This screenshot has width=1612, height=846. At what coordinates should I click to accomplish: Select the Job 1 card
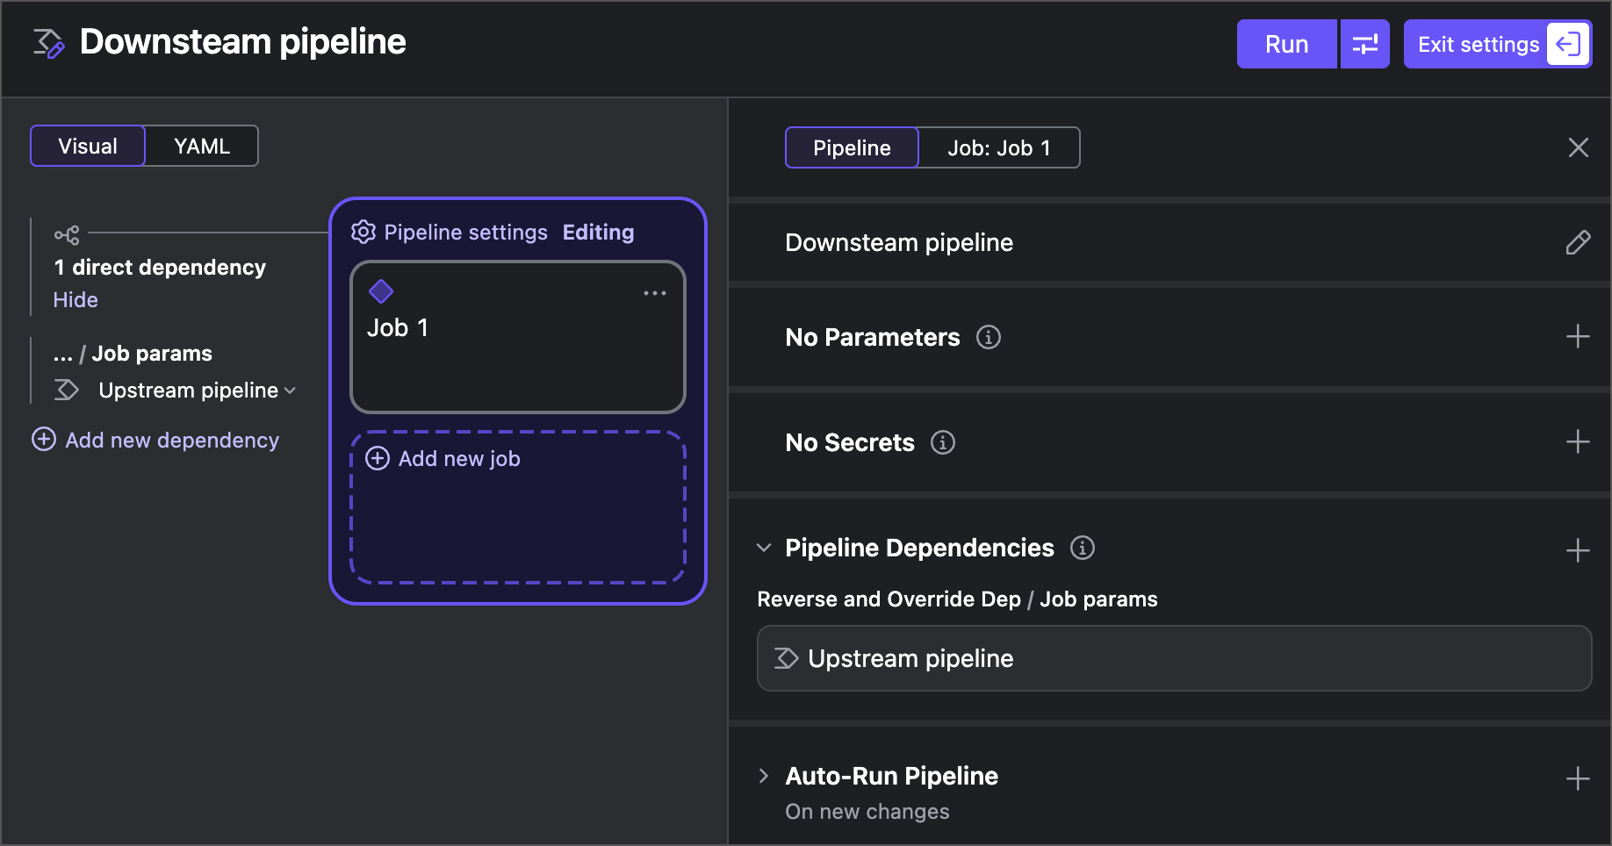[x=518, y=337]
